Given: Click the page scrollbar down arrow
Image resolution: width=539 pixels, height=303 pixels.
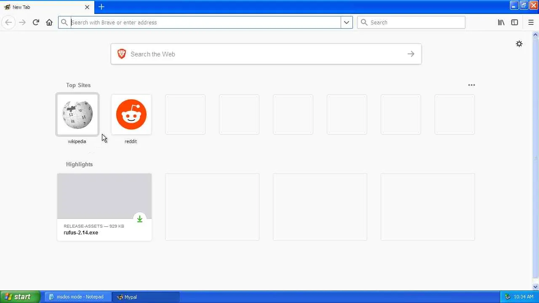Looking at the screenshot, I should [x=536, y=287].
